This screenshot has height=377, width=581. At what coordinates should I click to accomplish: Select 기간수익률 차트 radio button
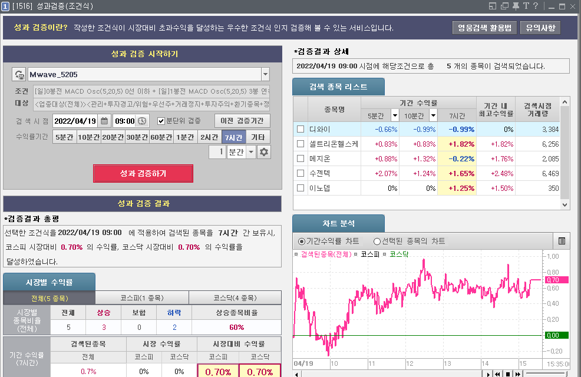pyautogui.click(x=302, y=242)
